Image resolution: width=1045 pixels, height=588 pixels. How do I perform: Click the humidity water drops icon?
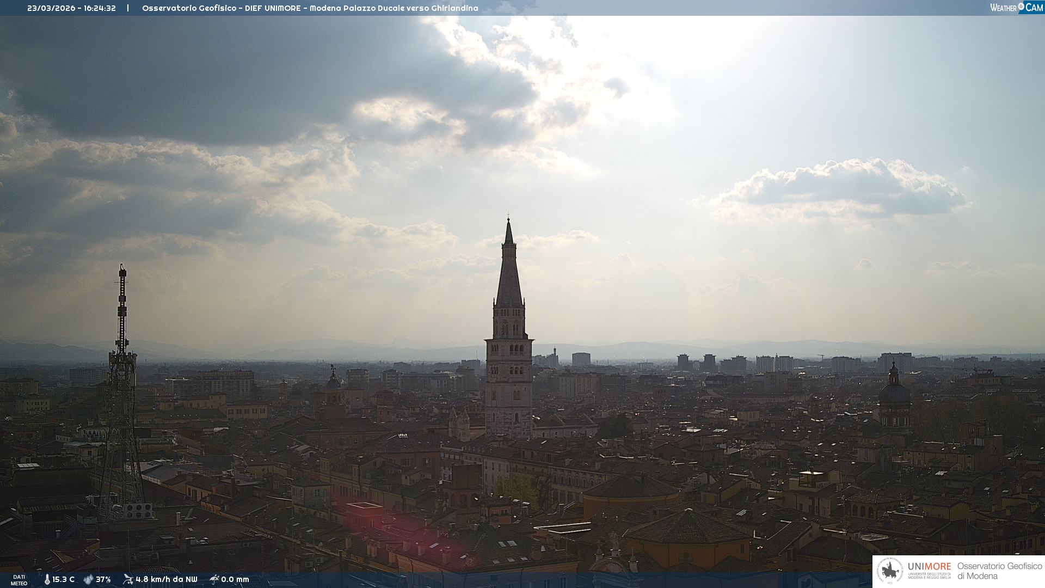tap(88, 580)
